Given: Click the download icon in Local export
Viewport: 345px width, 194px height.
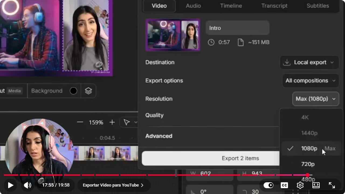Looking at the screenshot, I should pos(287,62).
